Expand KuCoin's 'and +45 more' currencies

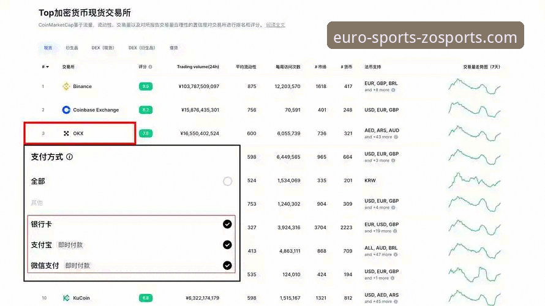(378, 302)
